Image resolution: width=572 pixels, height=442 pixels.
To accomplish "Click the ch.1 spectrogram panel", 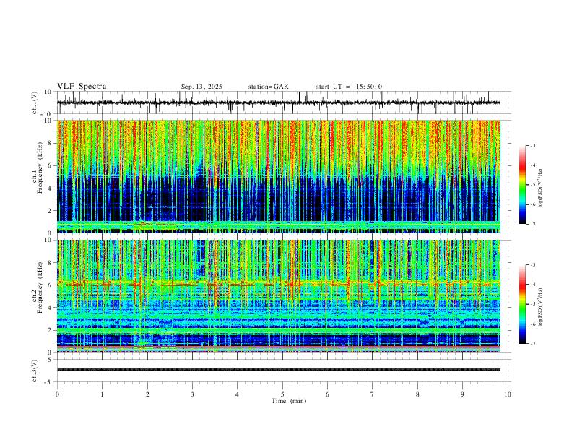I will coord(278,176).
